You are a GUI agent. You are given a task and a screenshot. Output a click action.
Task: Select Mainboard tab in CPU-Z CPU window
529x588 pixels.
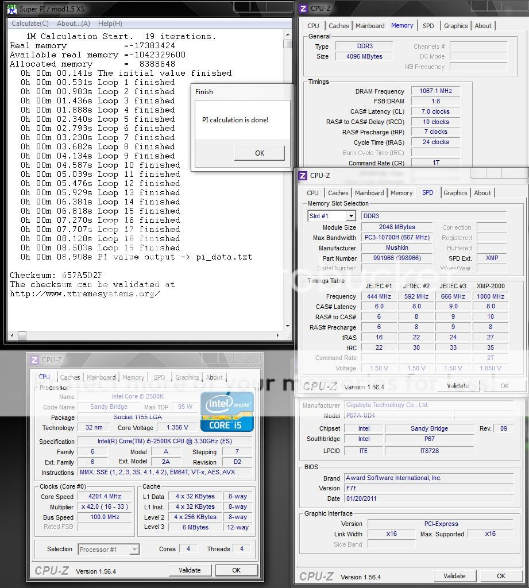[x=101, y=377]
